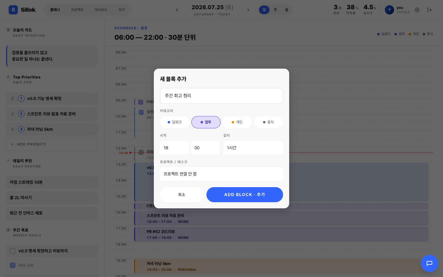Uncheck the 러닝 3회 weekly goal
Viewport: 443px width, 277px height.
coord(13,265)
